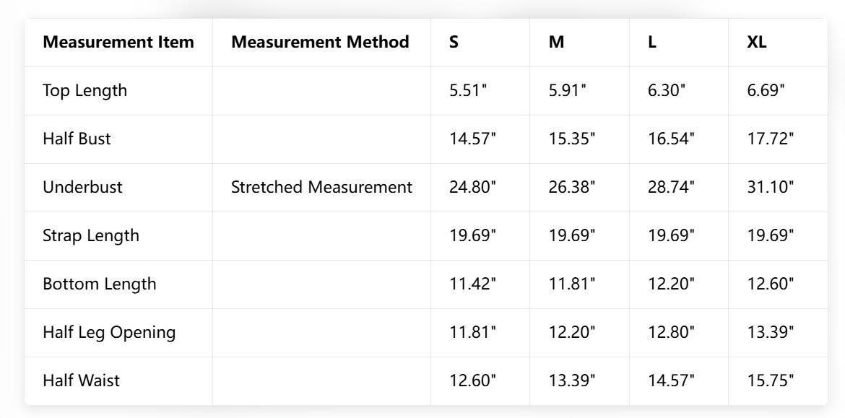Click Top Length value 5.51" for S
845x418 pixels.
tap(468, 90)
